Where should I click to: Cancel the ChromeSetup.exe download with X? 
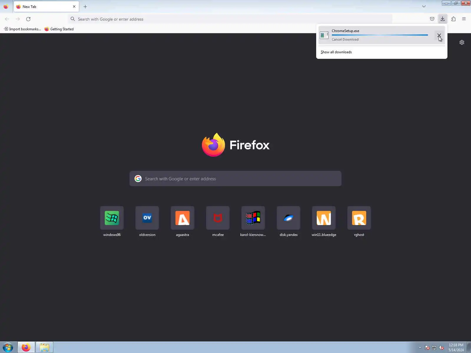click(x=439, y=35)
